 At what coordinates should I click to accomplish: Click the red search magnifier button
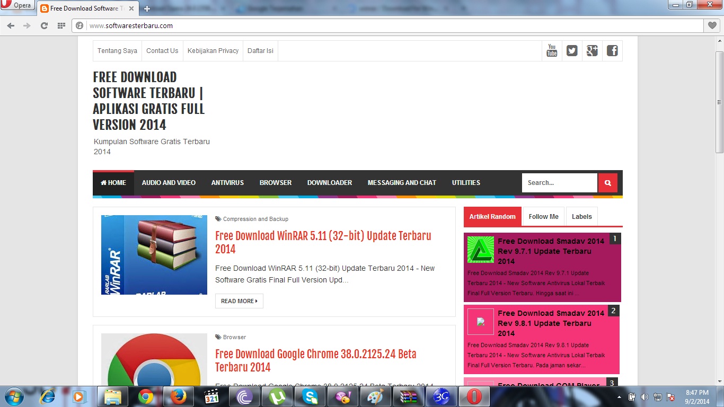[607, 183]
